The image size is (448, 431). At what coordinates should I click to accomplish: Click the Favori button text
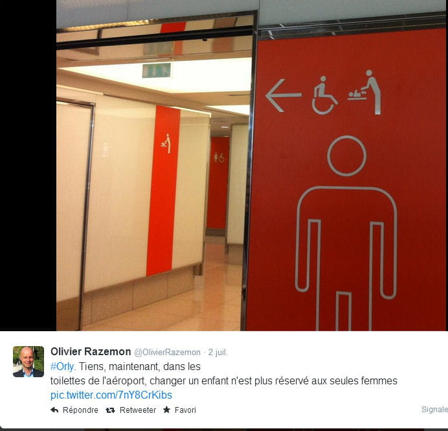pyautogui.click(x=185, y=410)
